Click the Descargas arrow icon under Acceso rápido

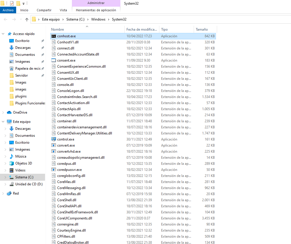(12, 48)
